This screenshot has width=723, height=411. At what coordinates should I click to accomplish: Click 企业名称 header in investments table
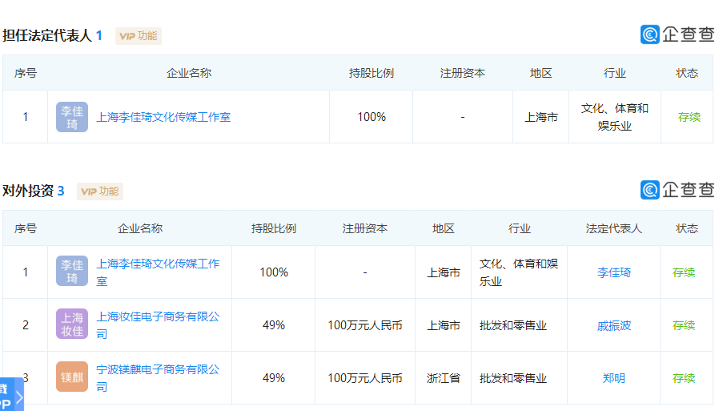pyautogui.click(x=139, y=228)
